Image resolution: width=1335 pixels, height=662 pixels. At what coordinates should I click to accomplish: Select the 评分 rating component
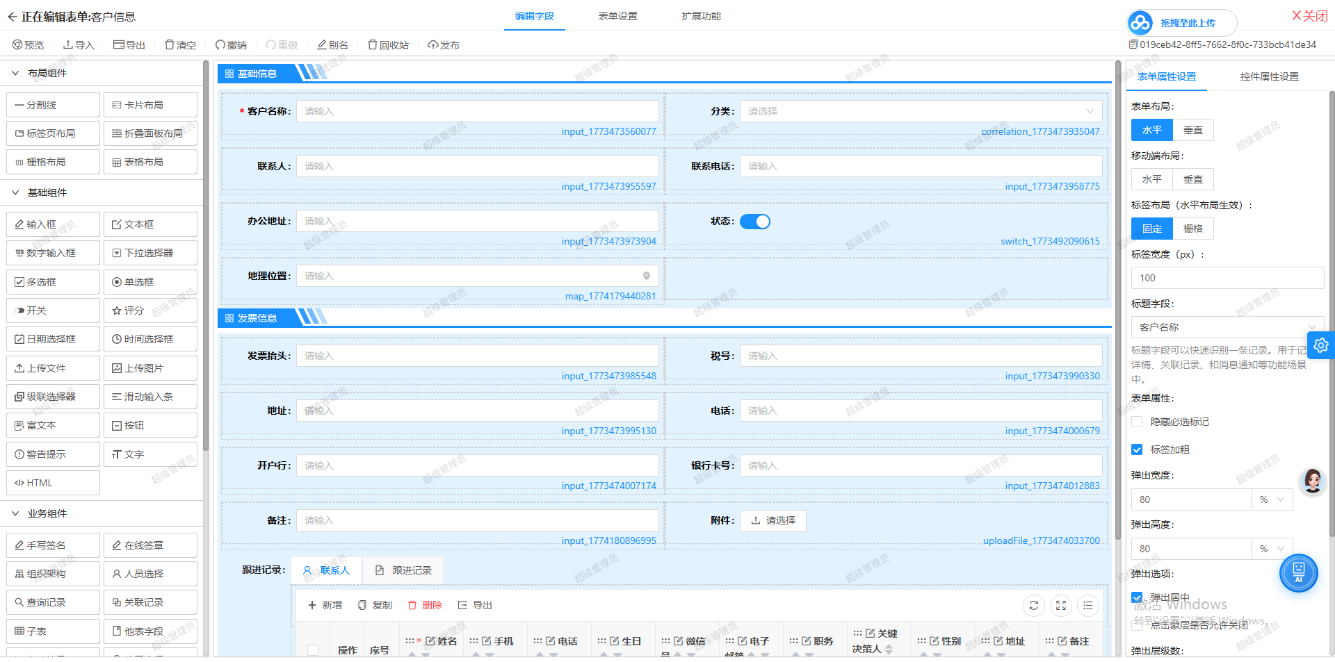point(150,311)
